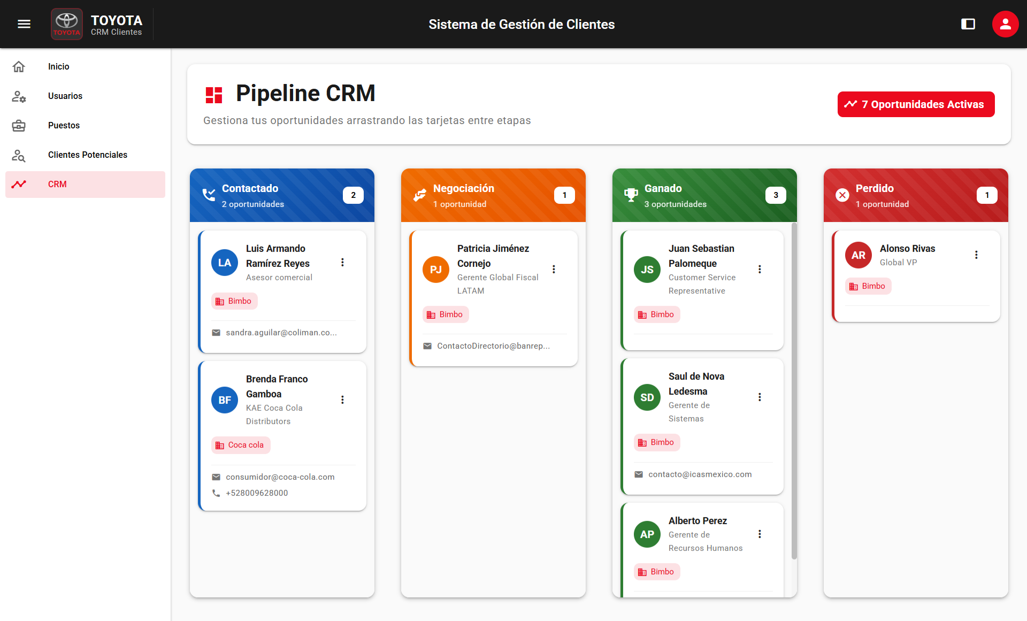Screen dimensions: 1027x621
Task: Click the email sandra.aguilar@coliman.co...
Action: (x=281, y=332)
